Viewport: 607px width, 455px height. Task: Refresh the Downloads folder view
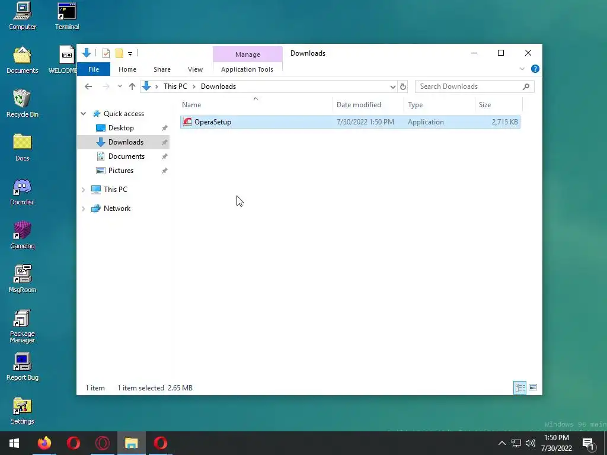(403, 86)
